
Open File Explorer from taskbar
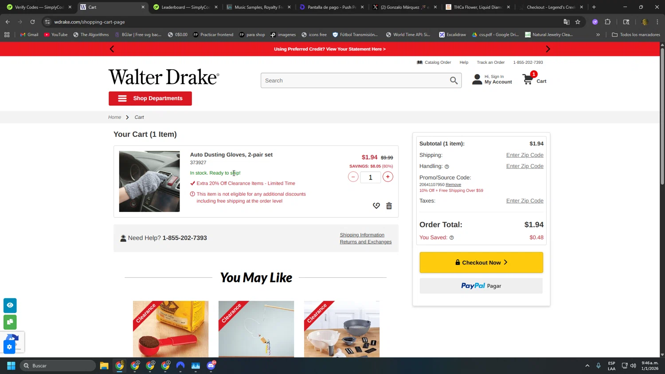tap(104, 366)
